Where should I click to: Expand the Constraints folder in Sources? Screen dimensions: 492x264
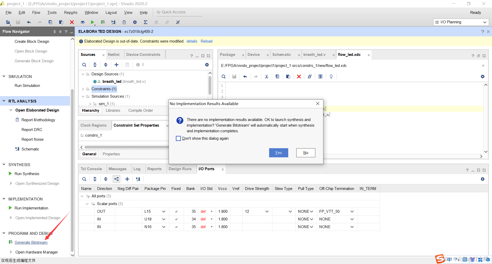(83, 89)
